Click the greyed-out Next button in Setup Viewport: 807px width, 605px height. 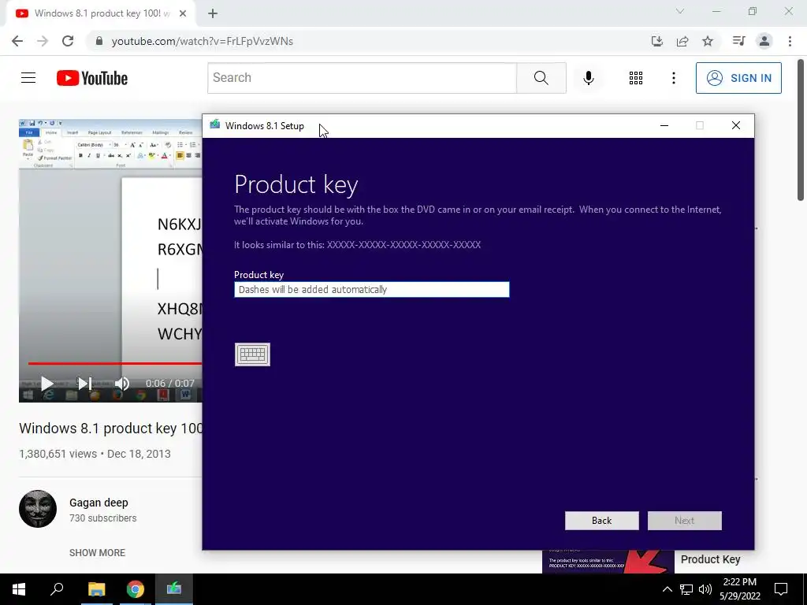pos(685,521)
